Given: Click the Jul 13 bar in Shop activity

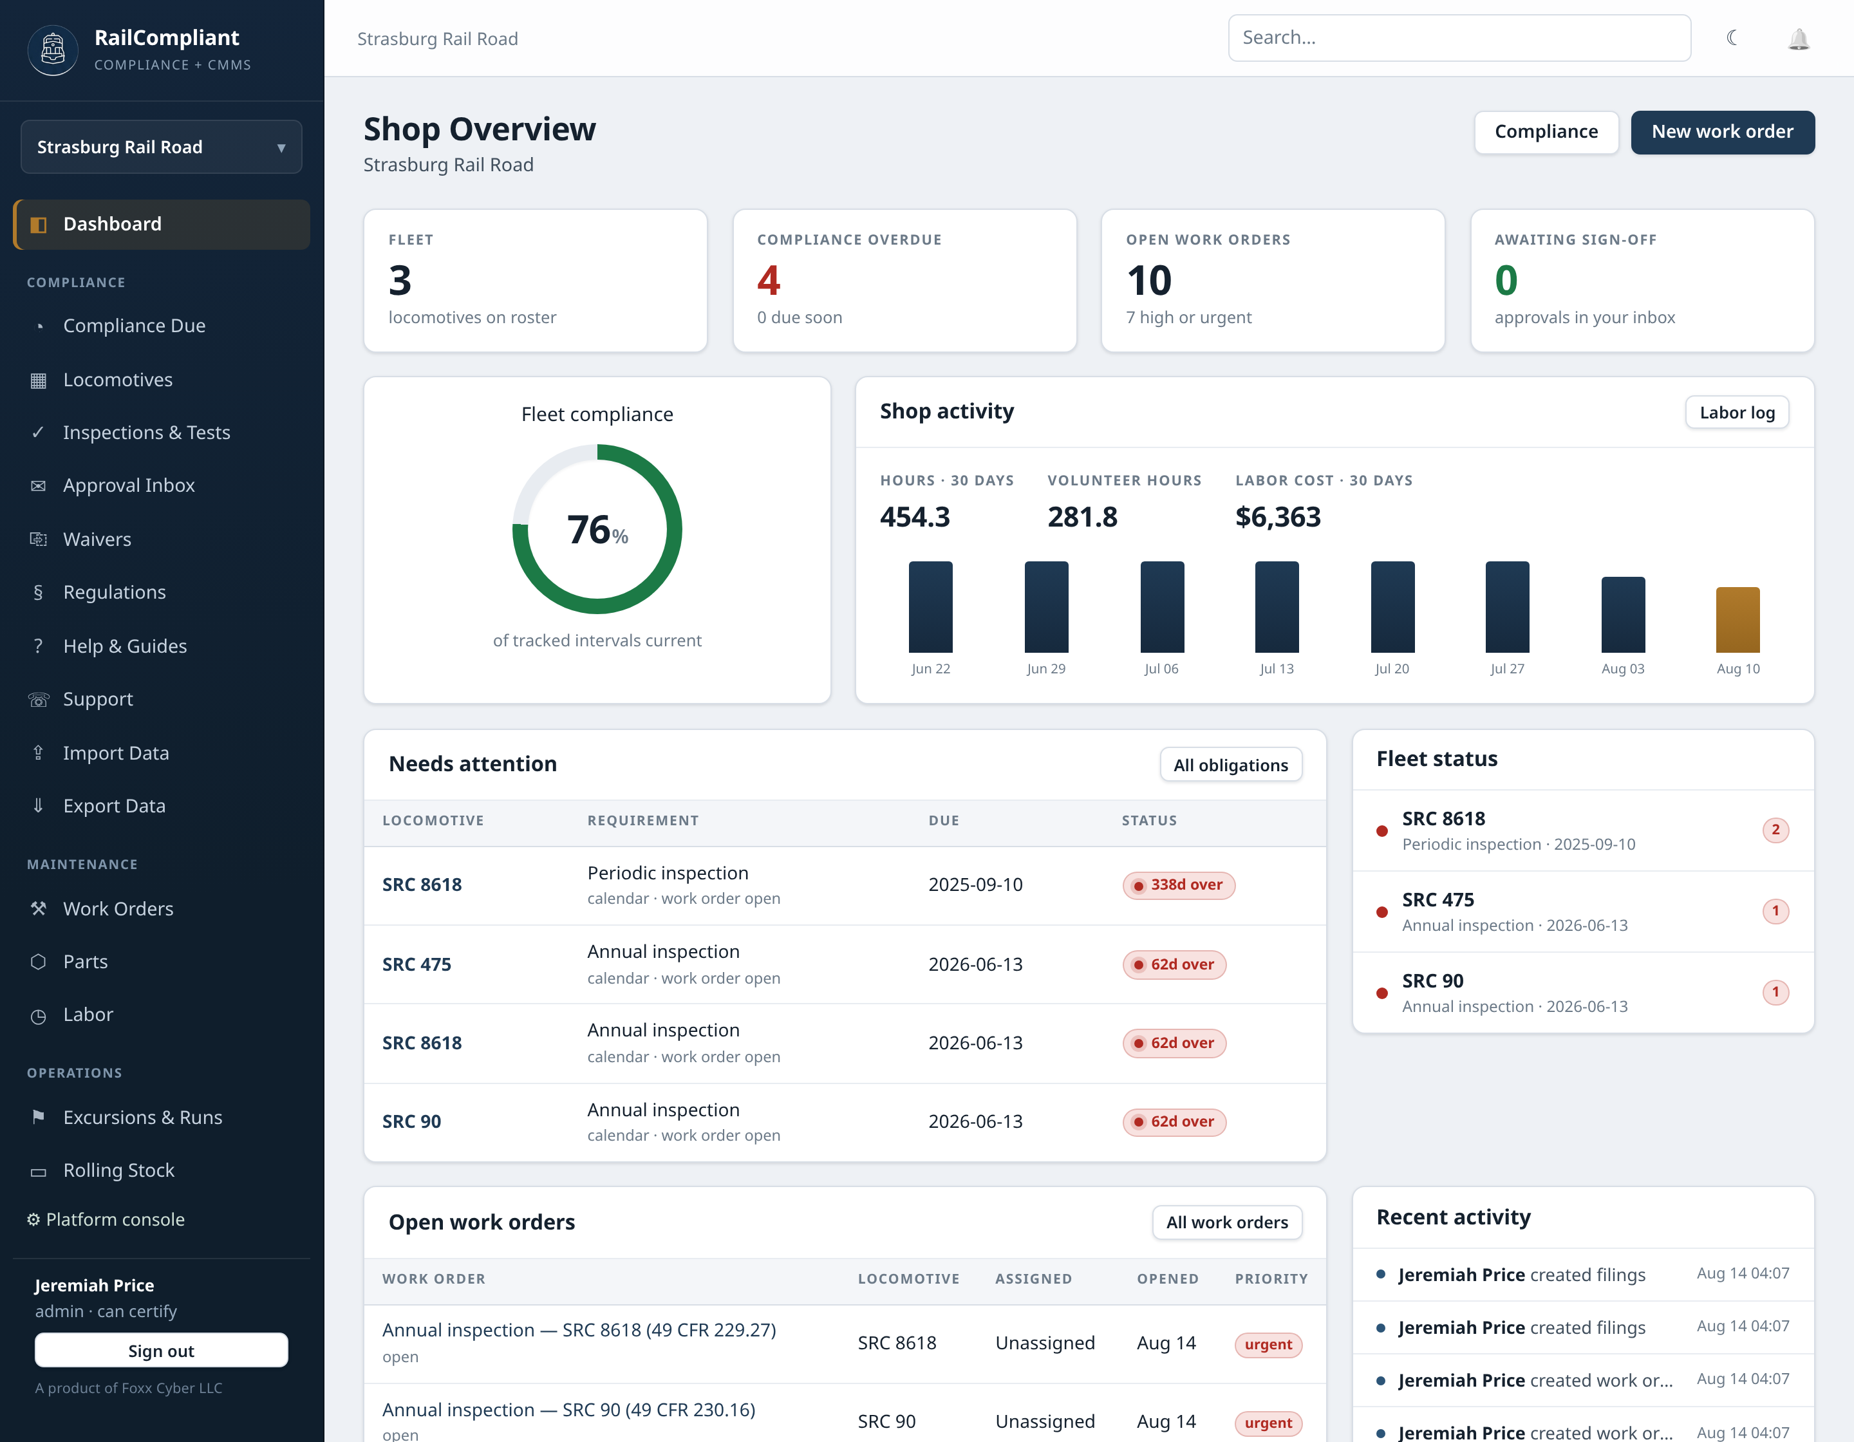Looking at the screenshot, I should 1276,607.
